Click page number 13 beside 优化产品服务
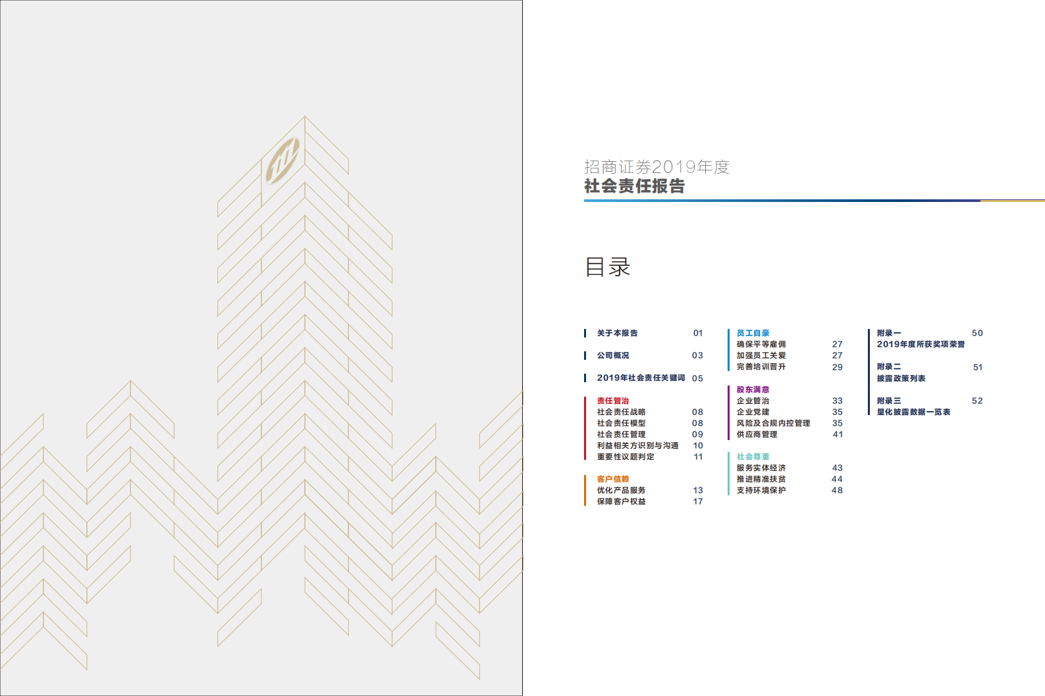 (698, 490)
